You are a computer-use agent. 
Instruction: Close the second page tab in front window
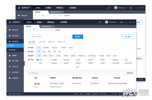pos(53,26)
